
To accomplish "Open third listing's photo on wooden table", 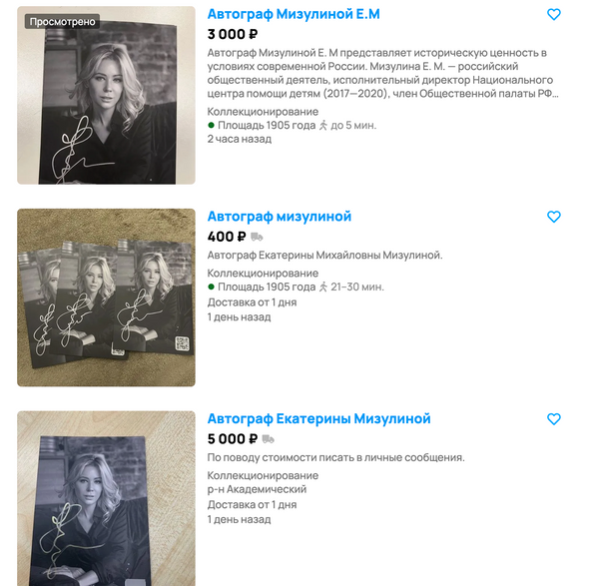I will [106, 498].
